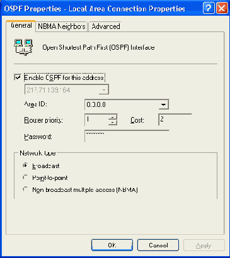Focus the Password text field
This screenshot has height=258, width=230.
point(127,136)
